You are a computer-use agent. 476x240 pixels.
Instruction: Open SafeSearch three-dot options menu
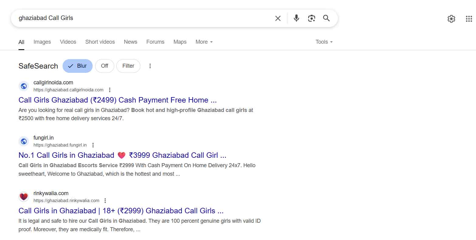pos(150,66)
